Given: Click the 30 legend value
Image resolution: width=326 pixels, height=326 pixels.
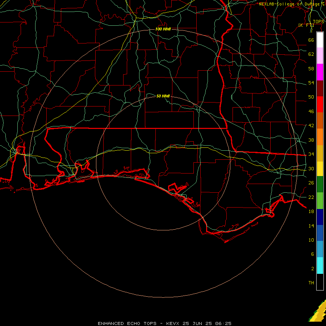Looking at the screenshot, I should click(x=311, y=168).
